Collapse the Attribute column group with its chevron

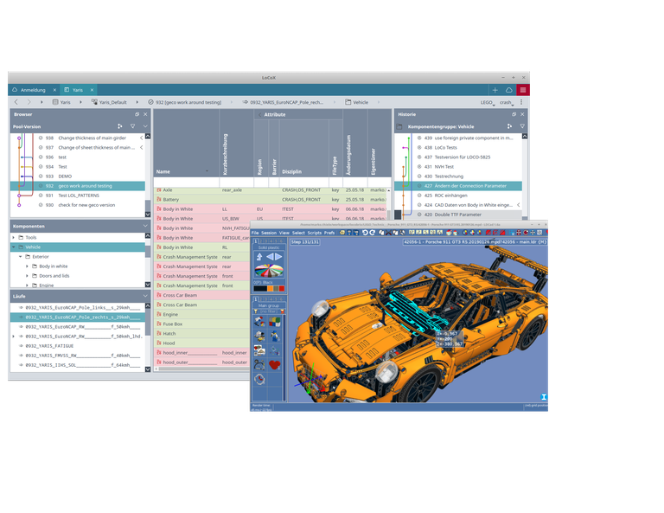[x=260, y=115]
